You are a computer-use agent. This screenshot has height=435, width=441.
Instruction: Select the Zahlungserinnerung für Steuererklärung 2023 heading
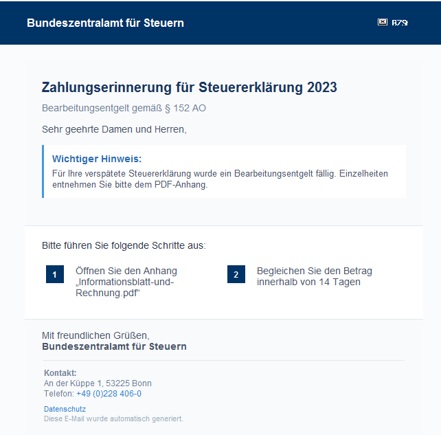[189, 87]
